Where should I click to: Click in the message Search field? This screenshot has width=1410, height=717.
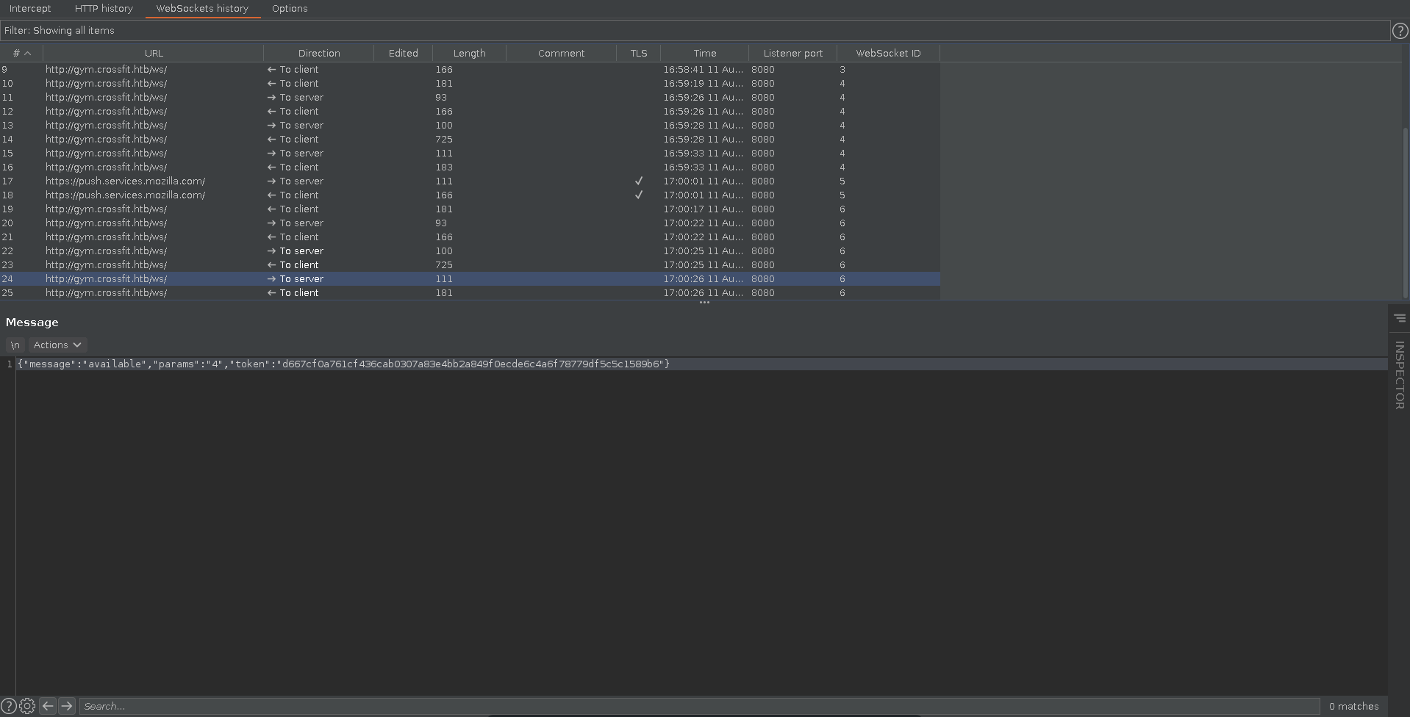point(698,707)
